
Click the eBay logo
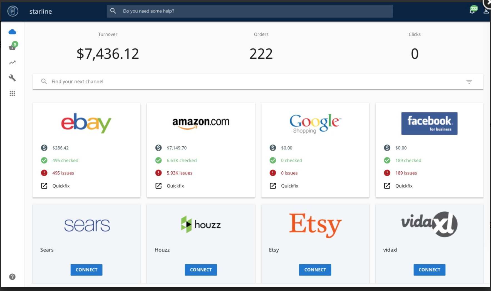[x=86, y=123]
